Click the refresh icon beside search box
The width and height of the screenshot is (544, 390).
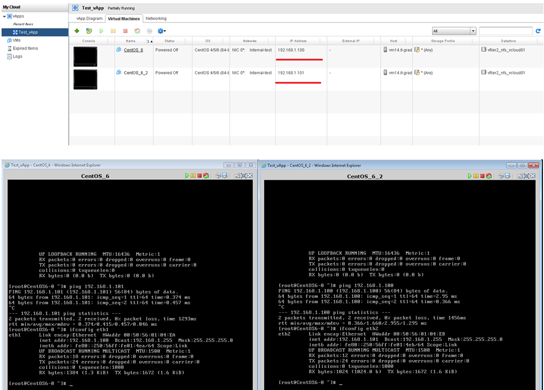tap(538, 31)
